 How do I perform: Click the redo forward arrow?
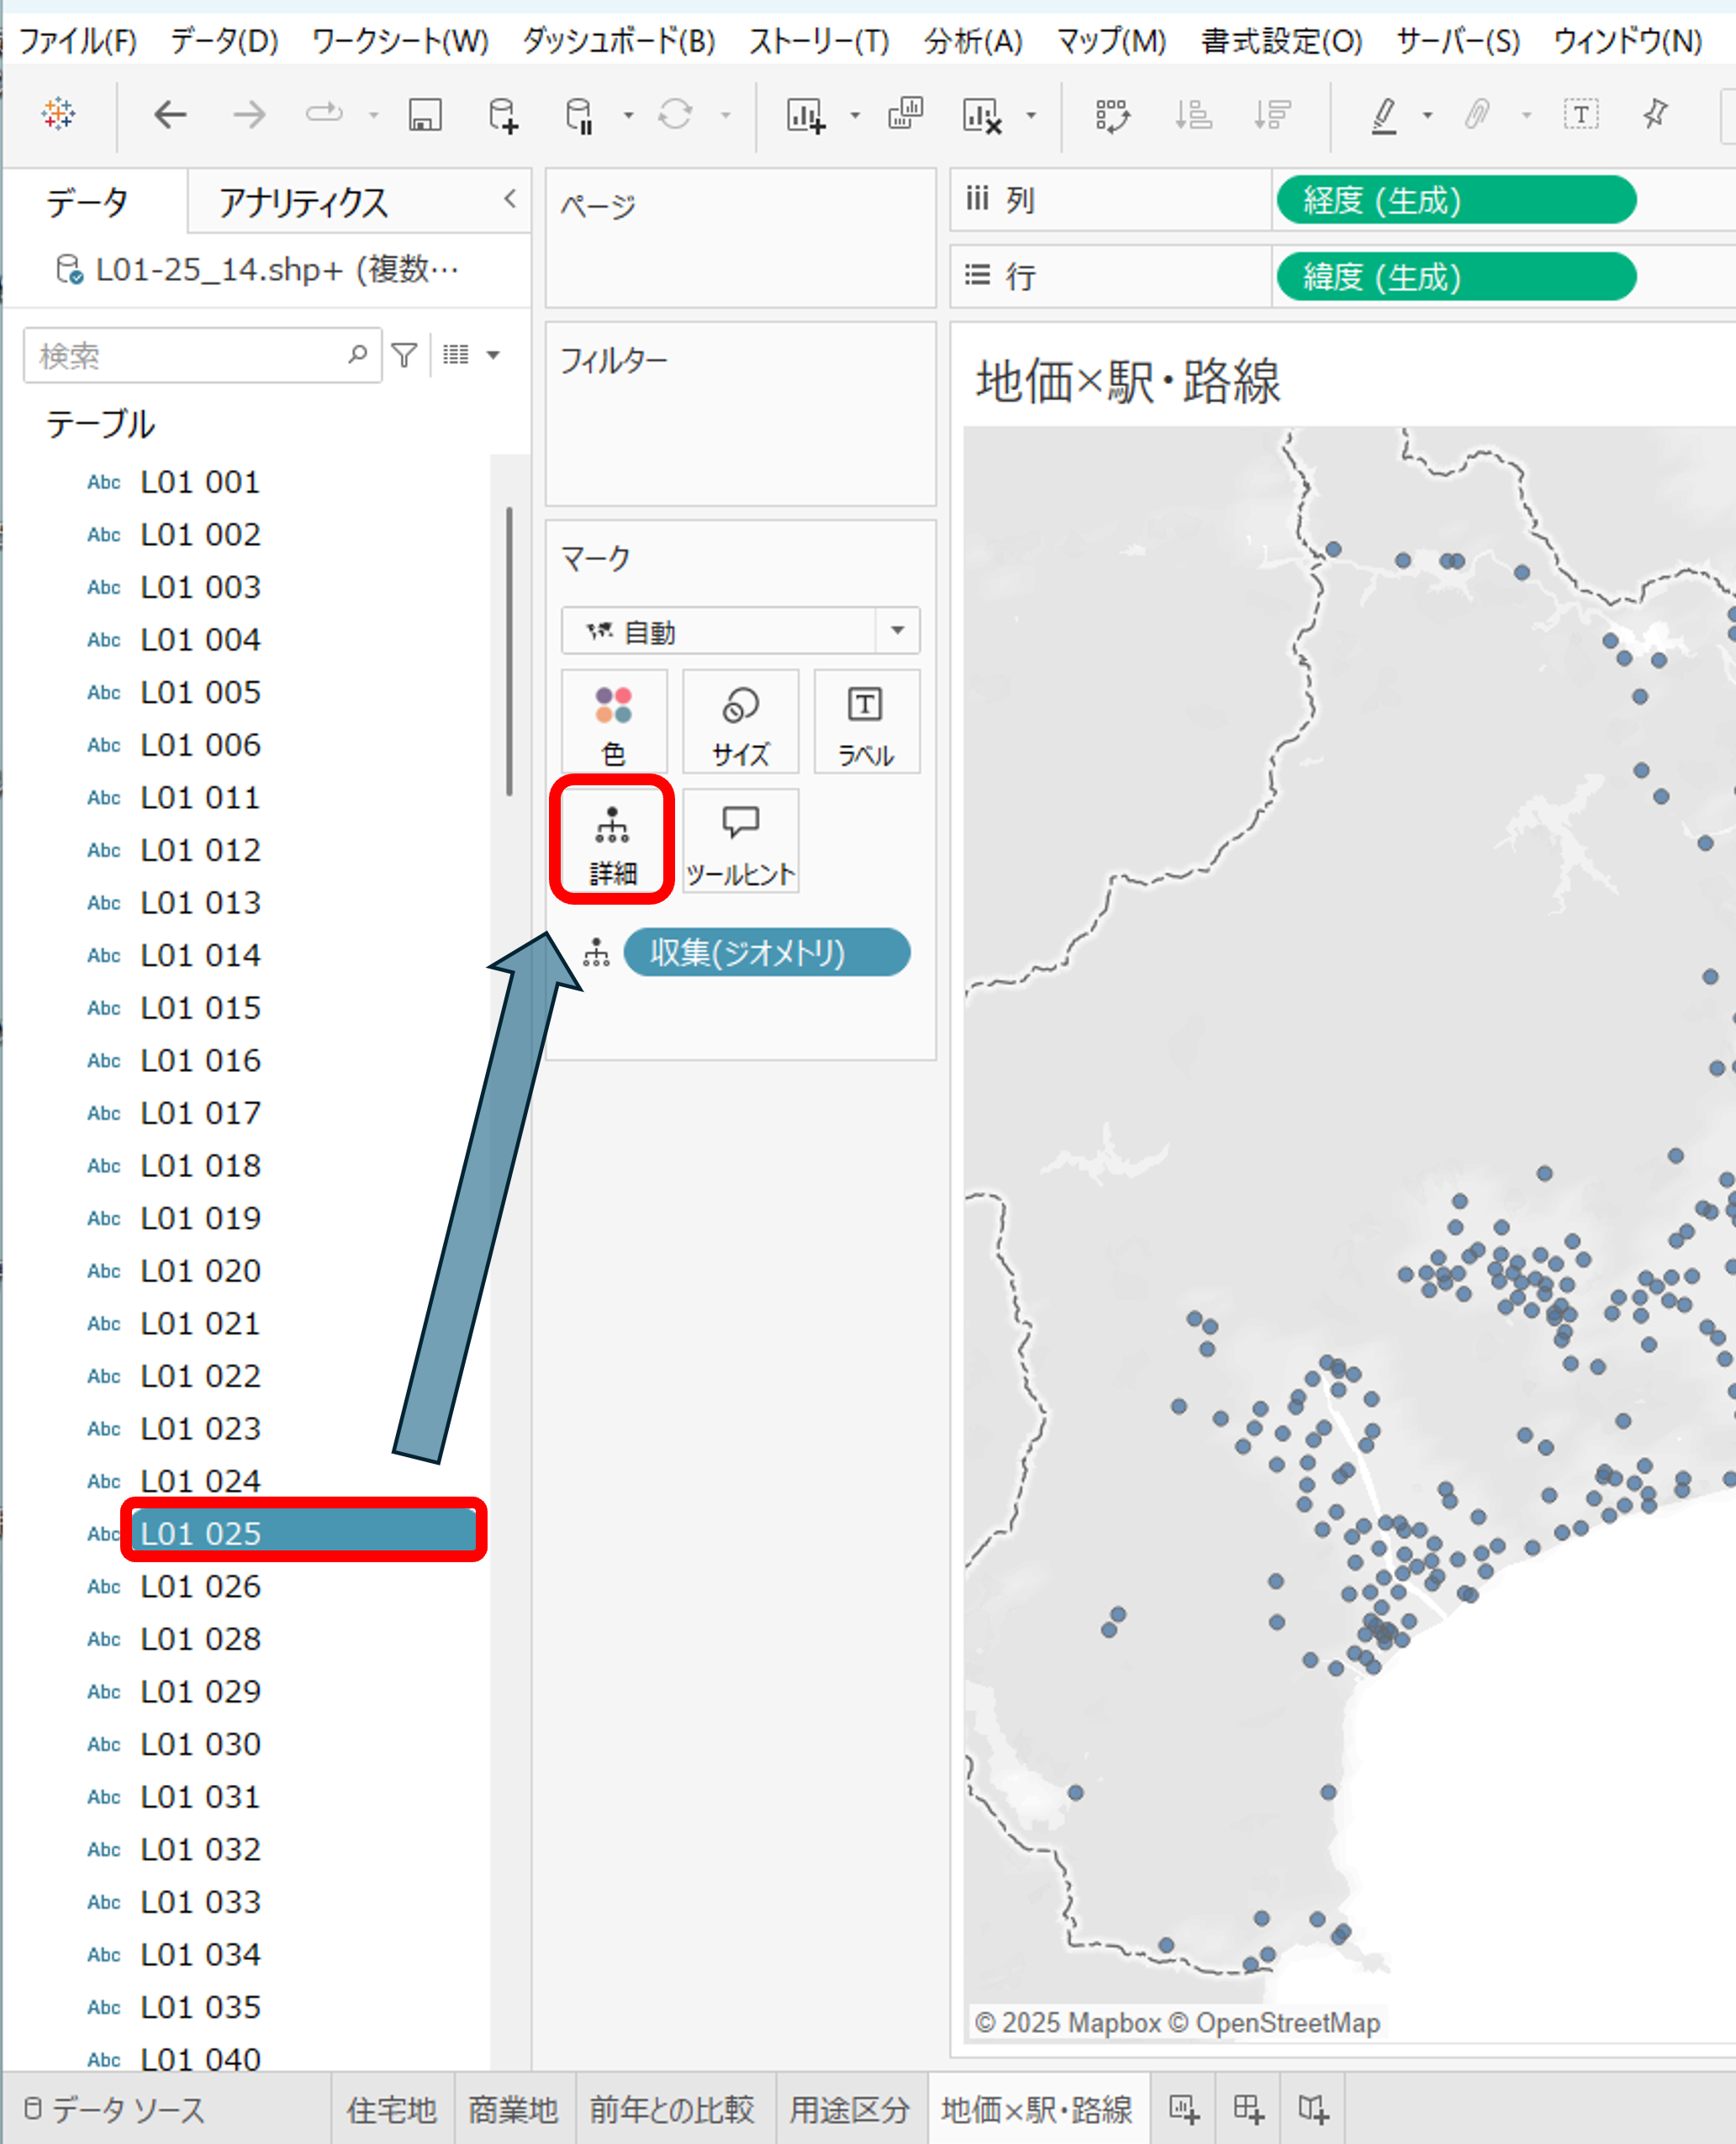tap(249, 115)
